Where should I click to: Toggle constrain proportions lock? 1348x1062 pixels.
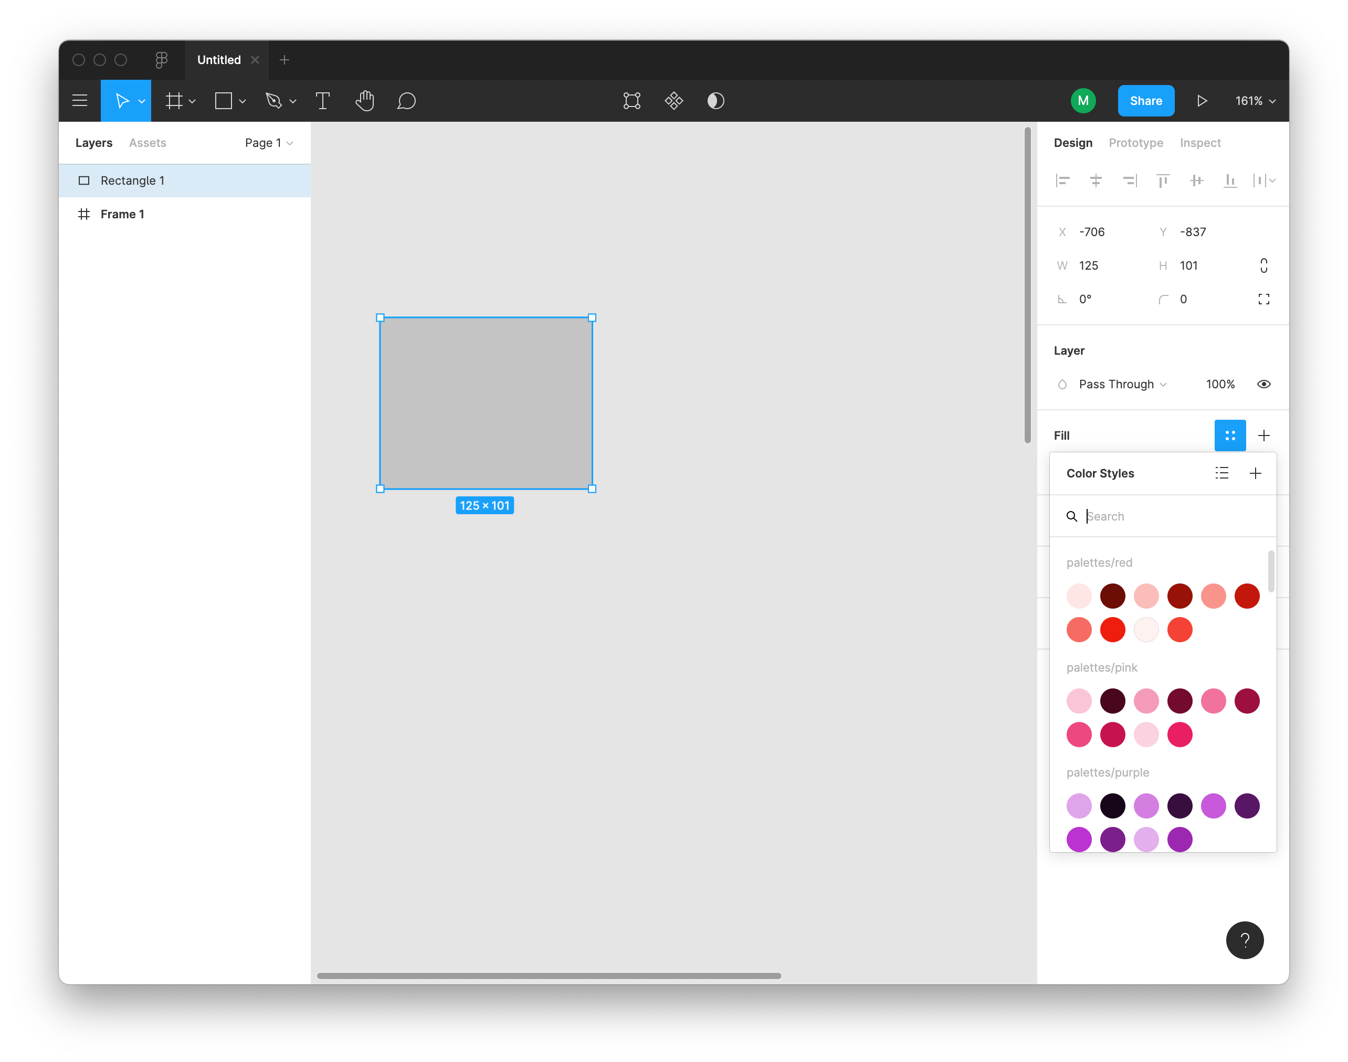pyautogui.click(x=1263, y=265)
